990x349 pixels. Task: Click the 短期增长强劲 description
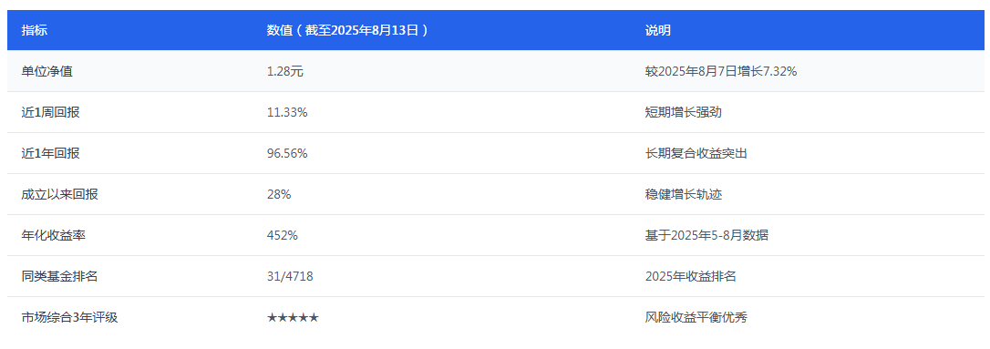click(x=684, y=112)
